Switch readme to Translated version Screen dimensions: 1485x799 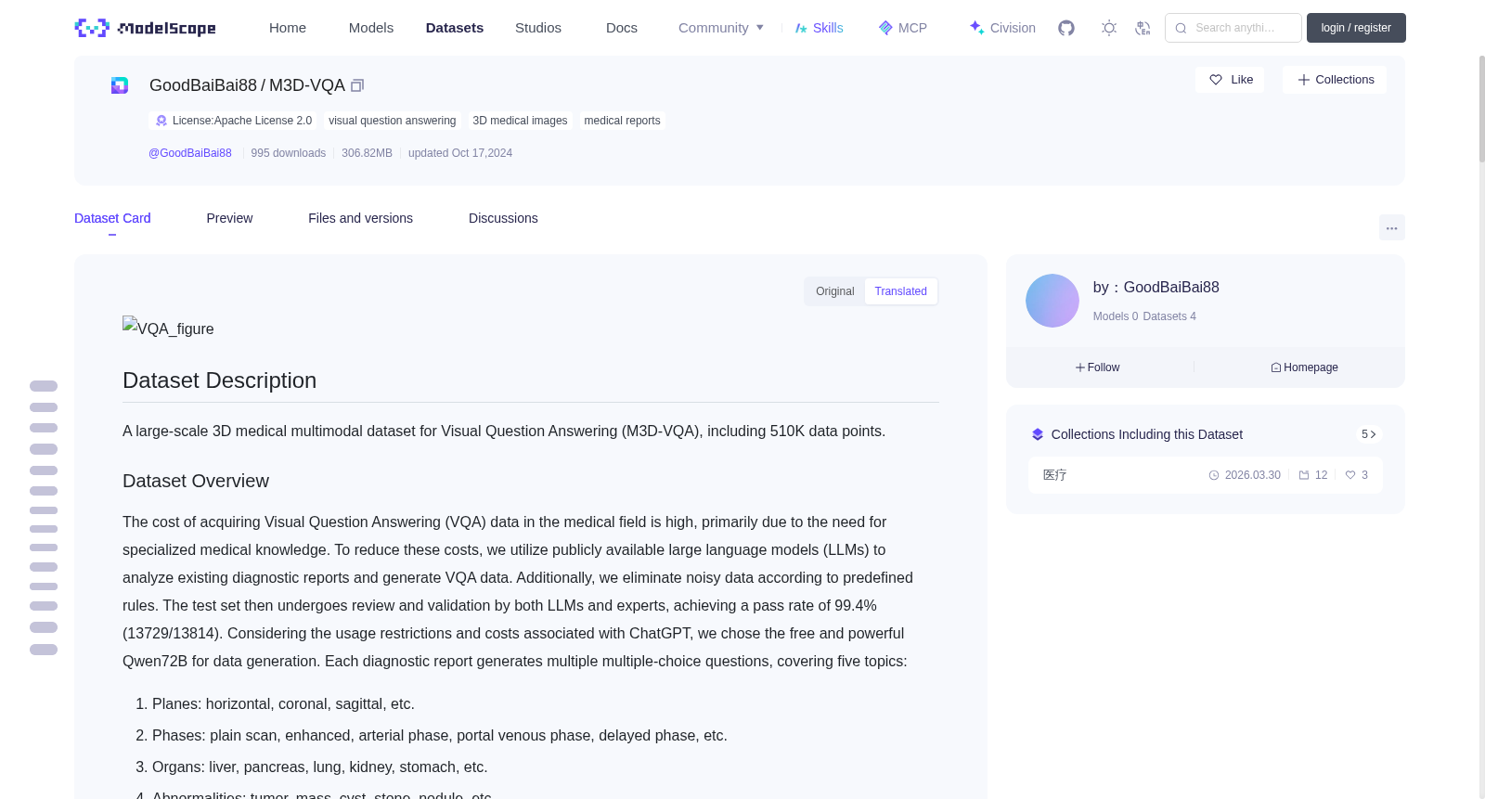coord(900,291)
